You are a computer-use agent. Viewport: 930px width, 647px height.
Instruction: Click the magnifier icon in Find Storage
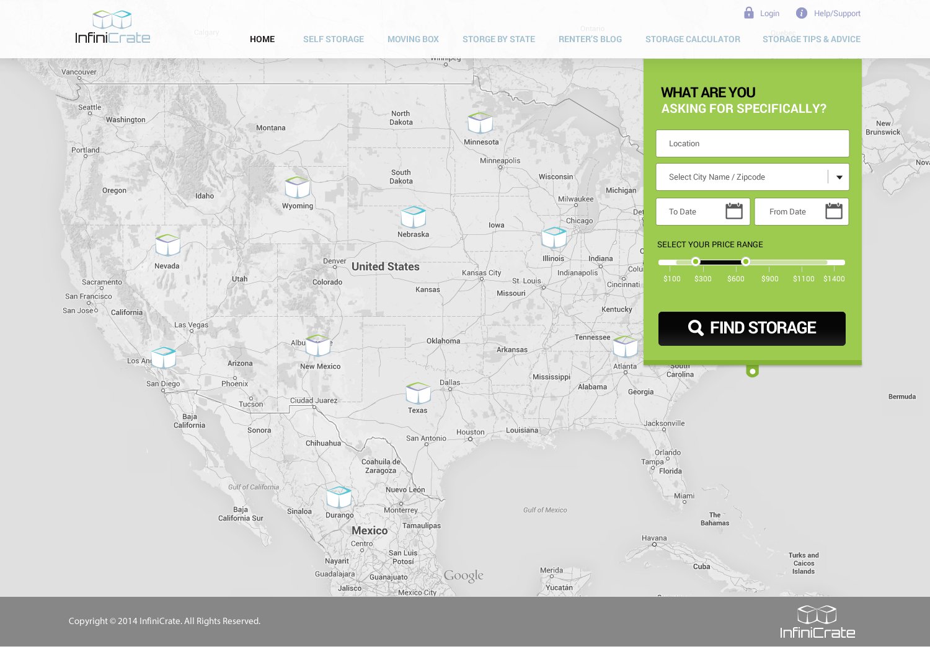tap(696, 328)
